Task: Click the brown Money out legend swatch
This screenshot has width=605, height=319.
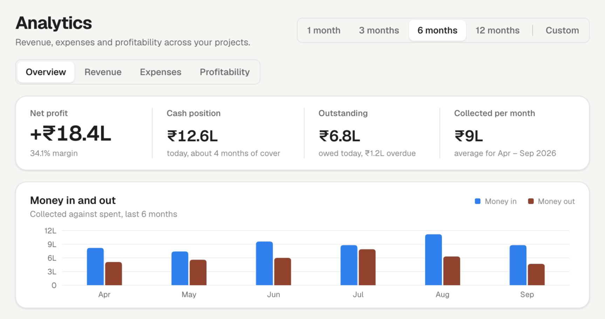Action: click(531, 201)
